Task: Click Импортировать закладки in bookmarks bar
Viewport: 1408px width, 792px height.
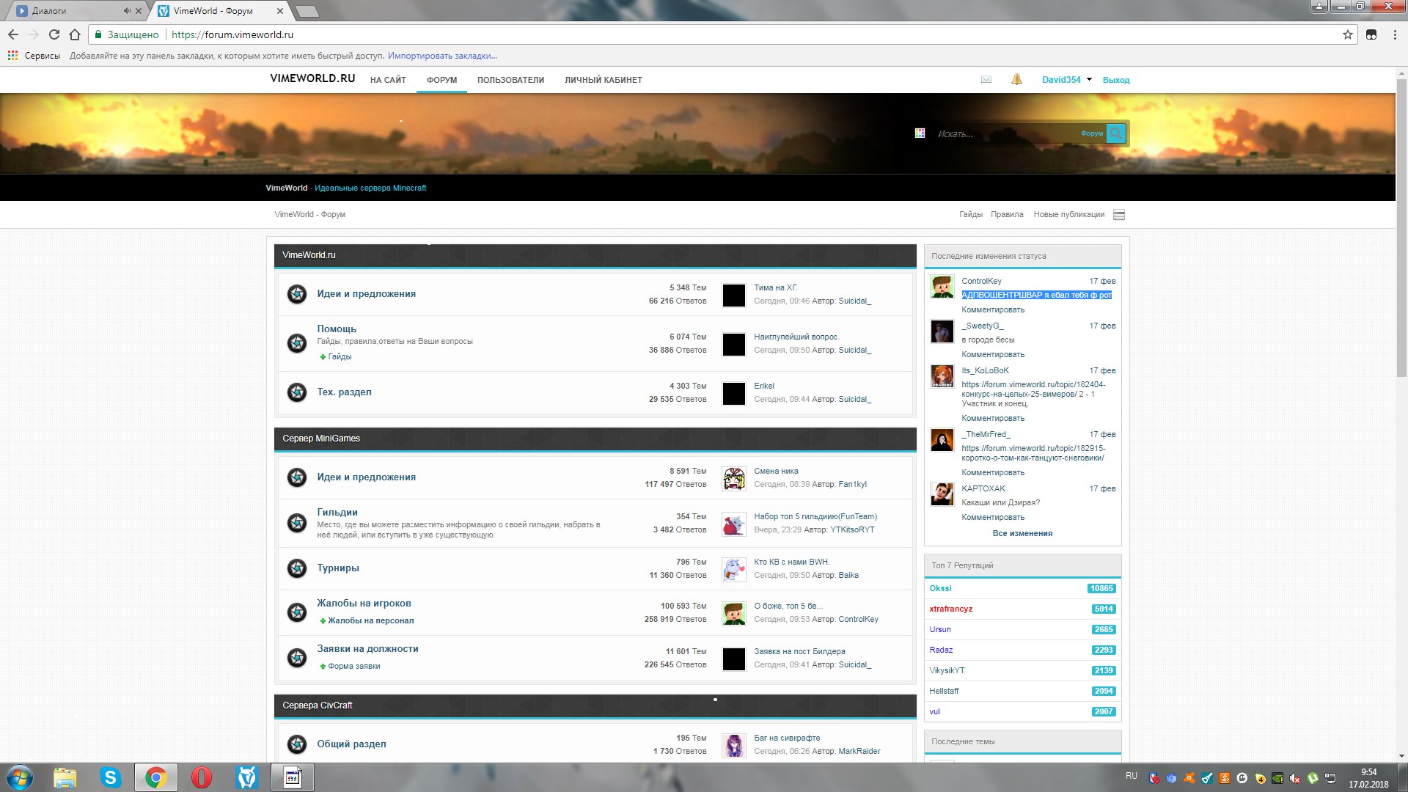Action: (x=442, y=56)
